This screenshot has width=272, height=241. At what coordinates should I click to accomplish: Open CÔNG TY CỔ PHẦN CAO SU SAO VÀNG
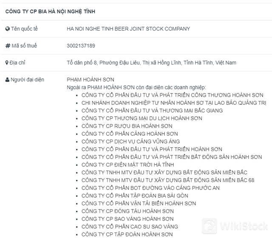pos(130,227)
